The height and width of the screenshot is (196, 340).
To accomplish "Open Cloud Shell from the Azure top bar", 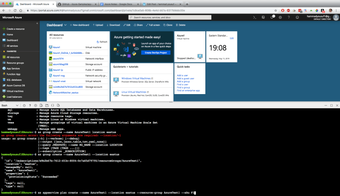I will click(255, 17).
